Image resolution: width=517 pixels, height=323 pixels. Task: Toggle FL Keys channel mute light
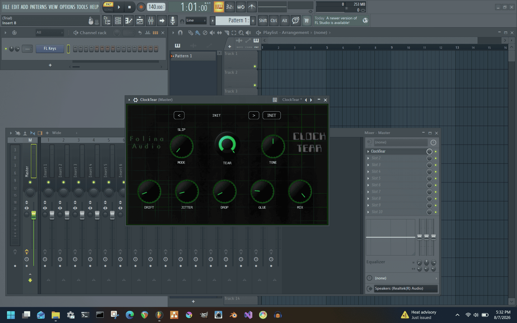pyautogui.click(x=6, y=49)
